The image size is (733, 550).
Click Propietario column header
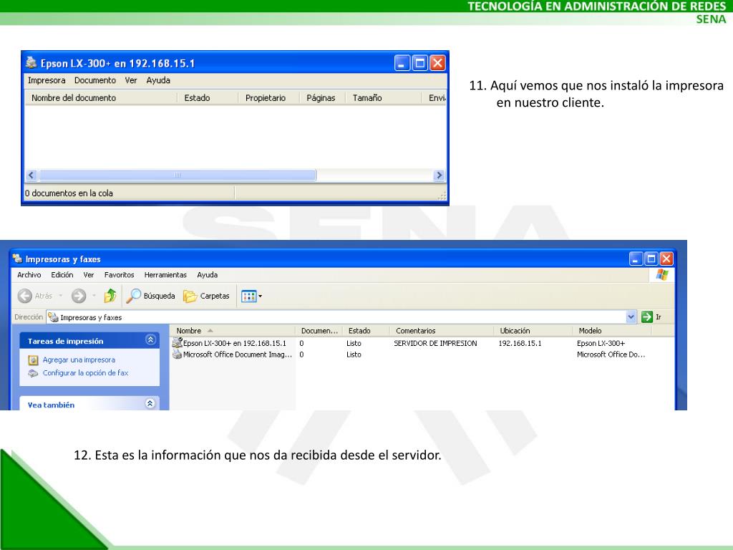tap(269, 97)
